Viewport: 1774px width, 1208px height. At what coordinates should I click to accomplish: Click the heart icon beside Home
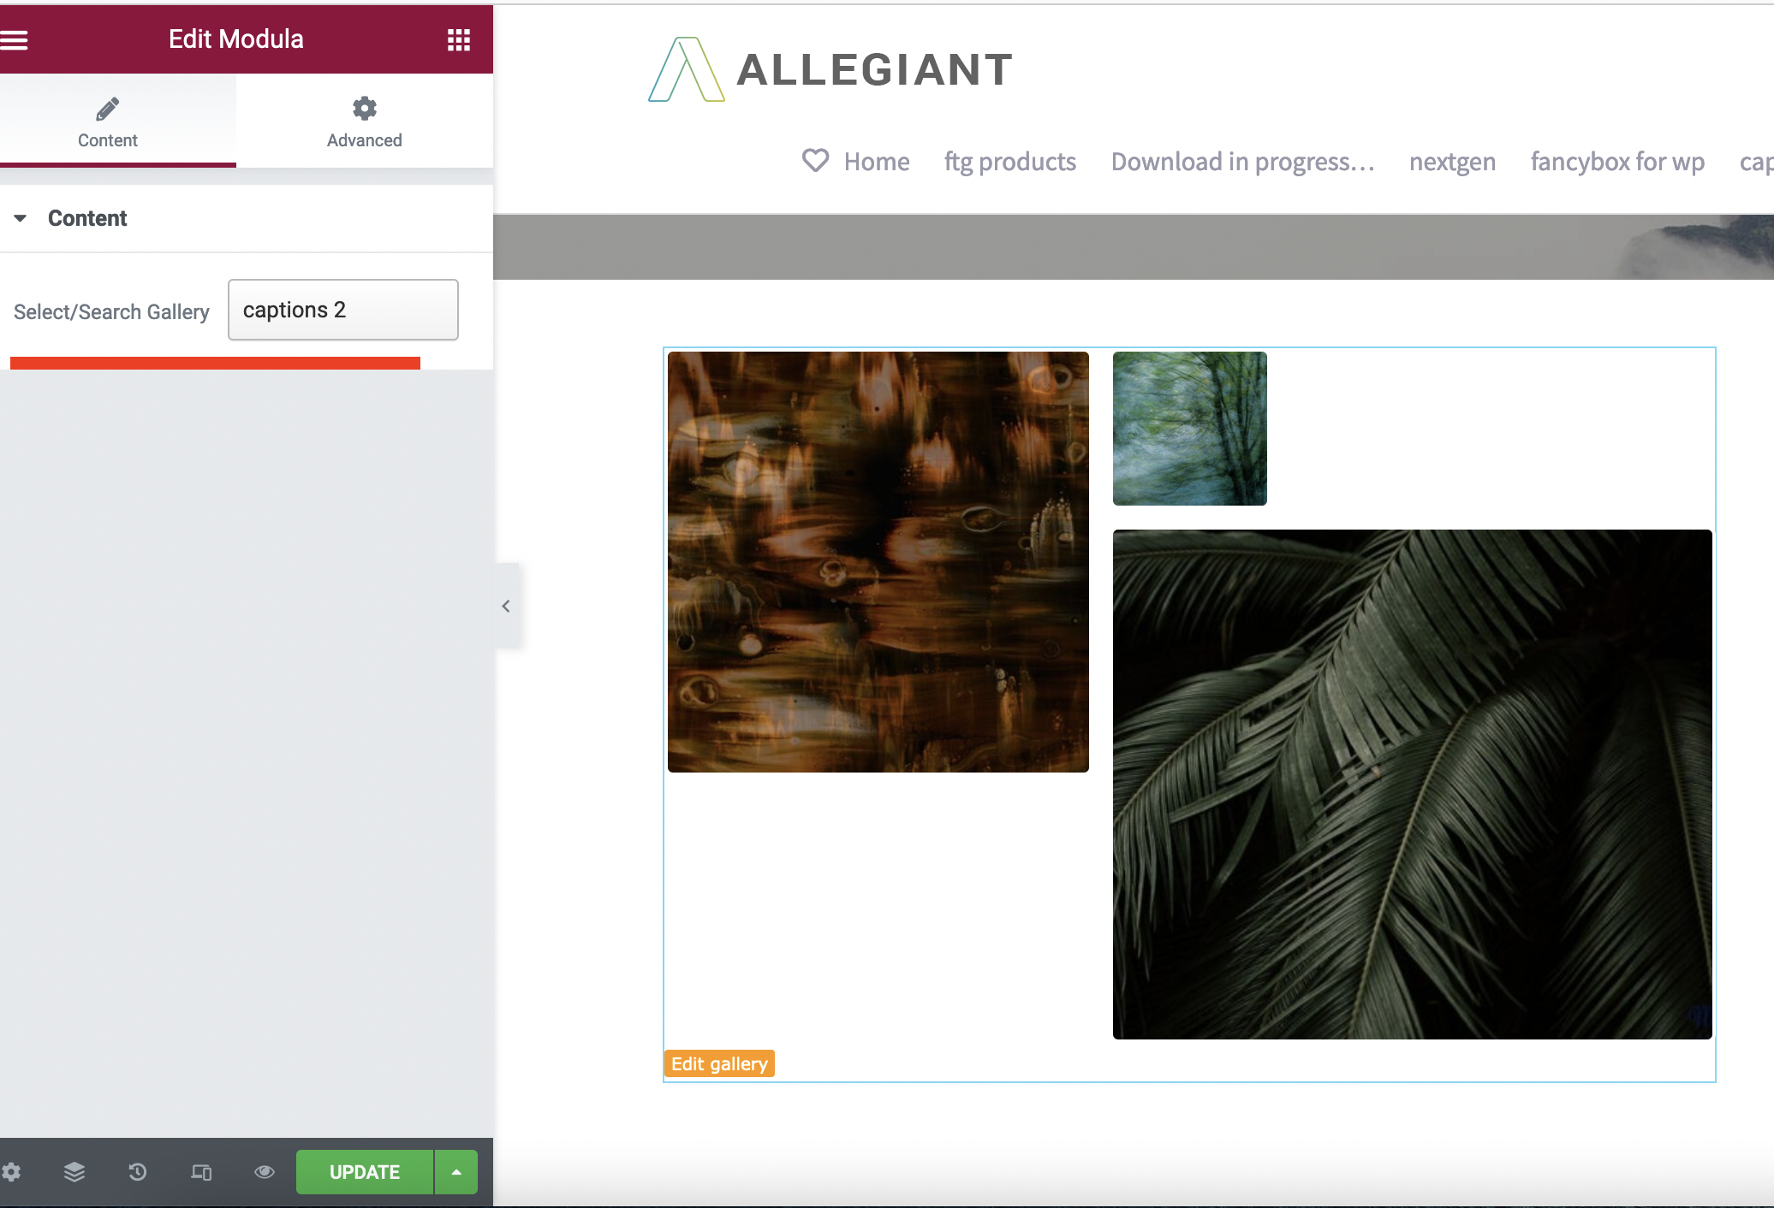pyautogui.click(x=815, y=160)
